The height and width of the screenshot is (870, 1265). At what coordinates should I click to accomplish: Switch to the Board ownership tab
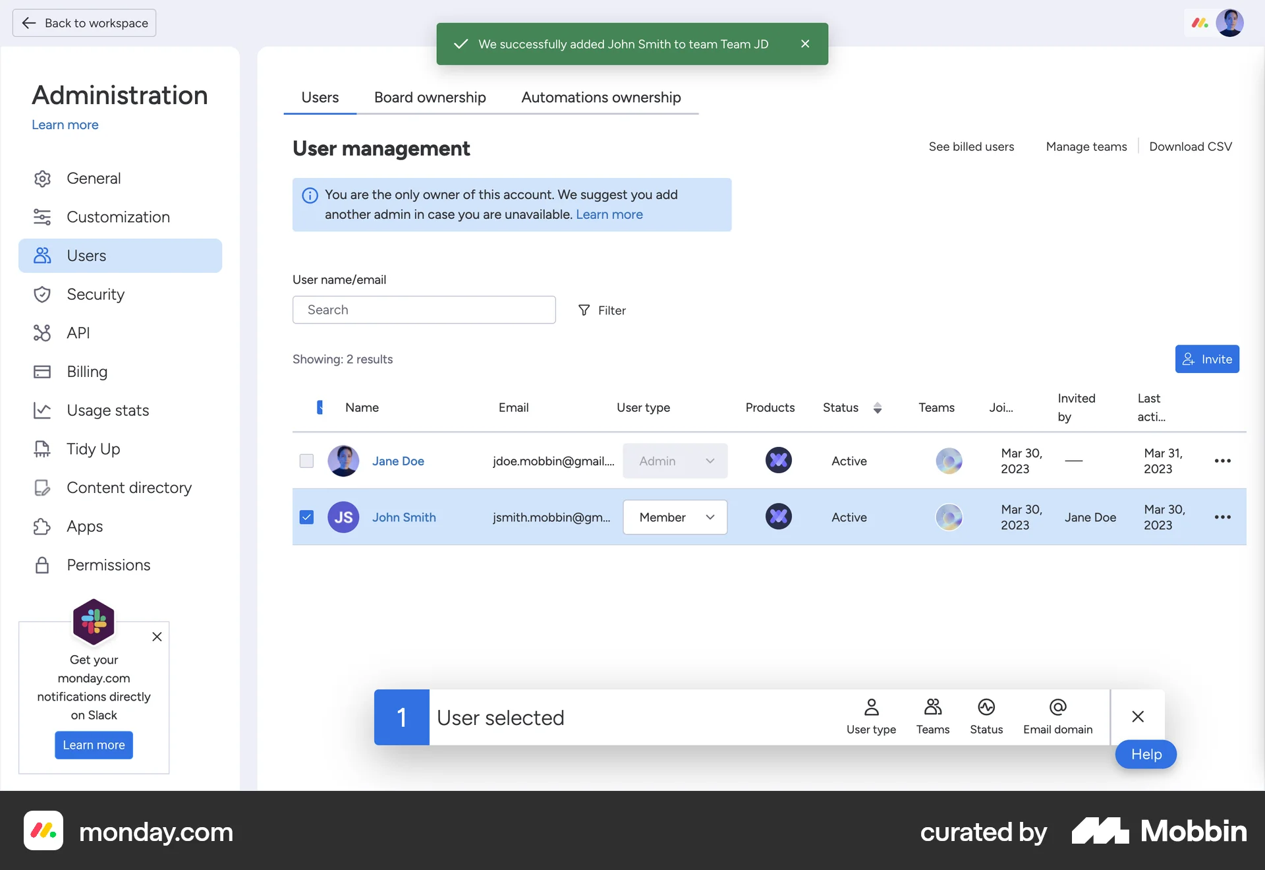429,97
